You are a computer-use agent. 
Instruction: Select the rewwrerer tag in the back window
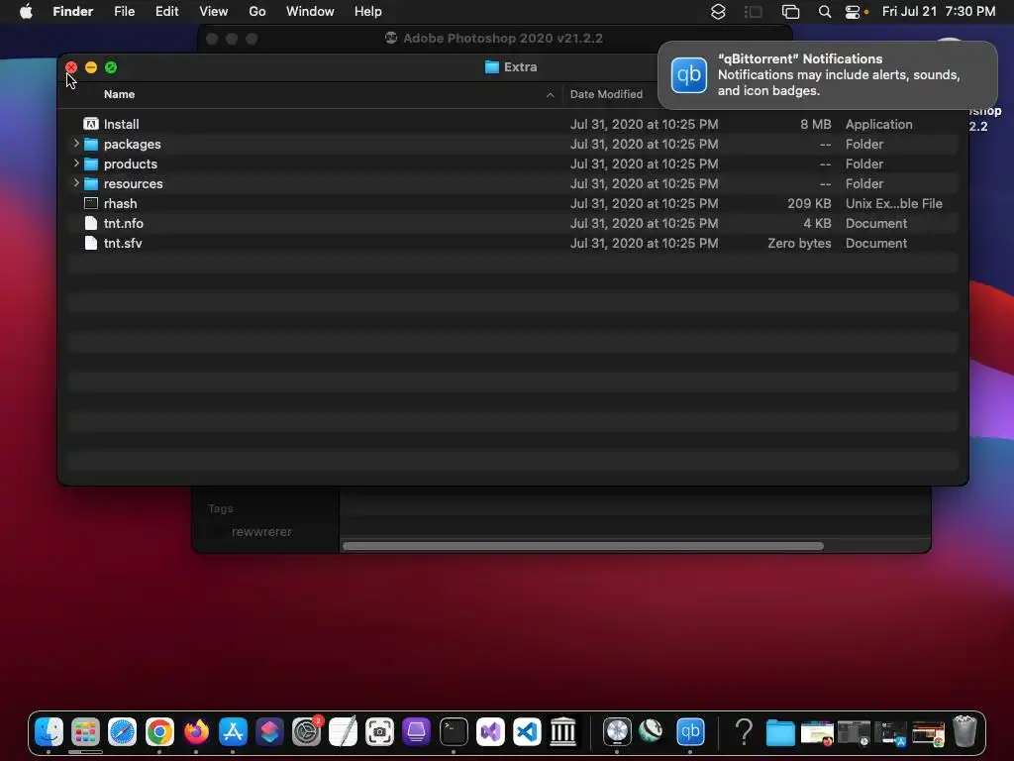click(x=261, y=531)
